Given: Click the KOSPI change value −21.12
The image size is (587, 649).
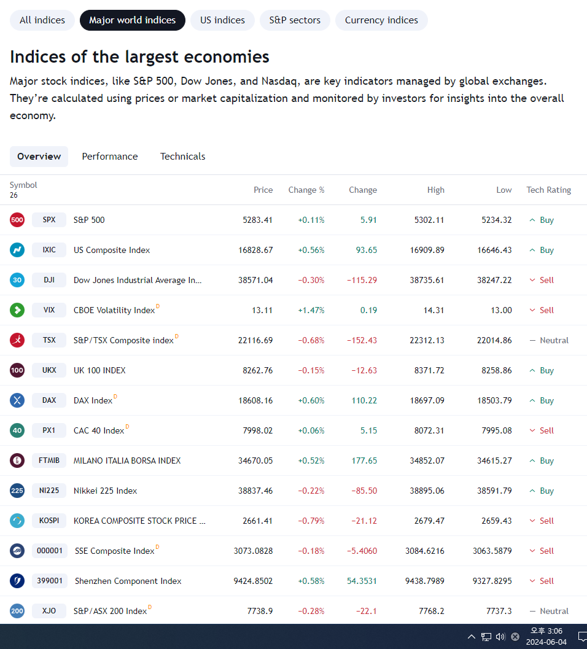Looking at the screenshot, I should pos(364,521).
